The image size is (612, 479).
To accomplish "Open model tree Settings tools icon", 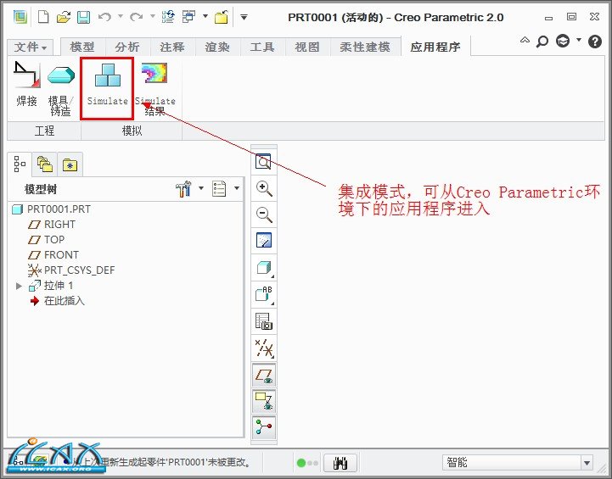I will click(183, 189).
